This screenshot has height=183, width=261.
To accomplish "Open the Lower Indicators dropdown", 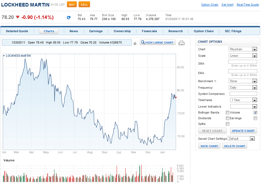I will tap(244, 107).
